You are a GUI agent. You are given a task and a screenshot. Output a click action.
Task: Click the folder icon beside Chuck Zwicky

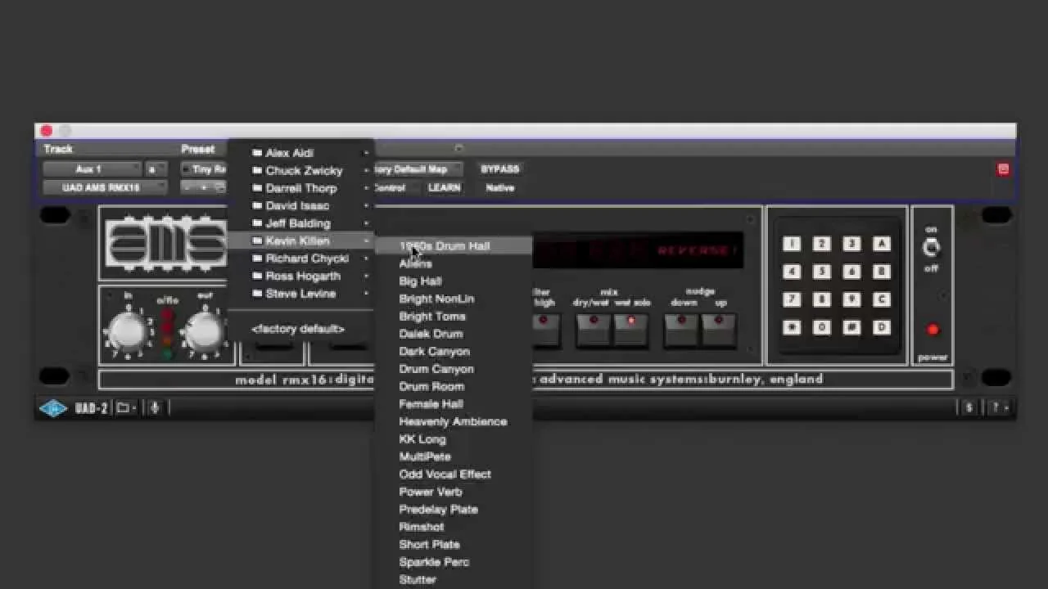pos(256,170)
